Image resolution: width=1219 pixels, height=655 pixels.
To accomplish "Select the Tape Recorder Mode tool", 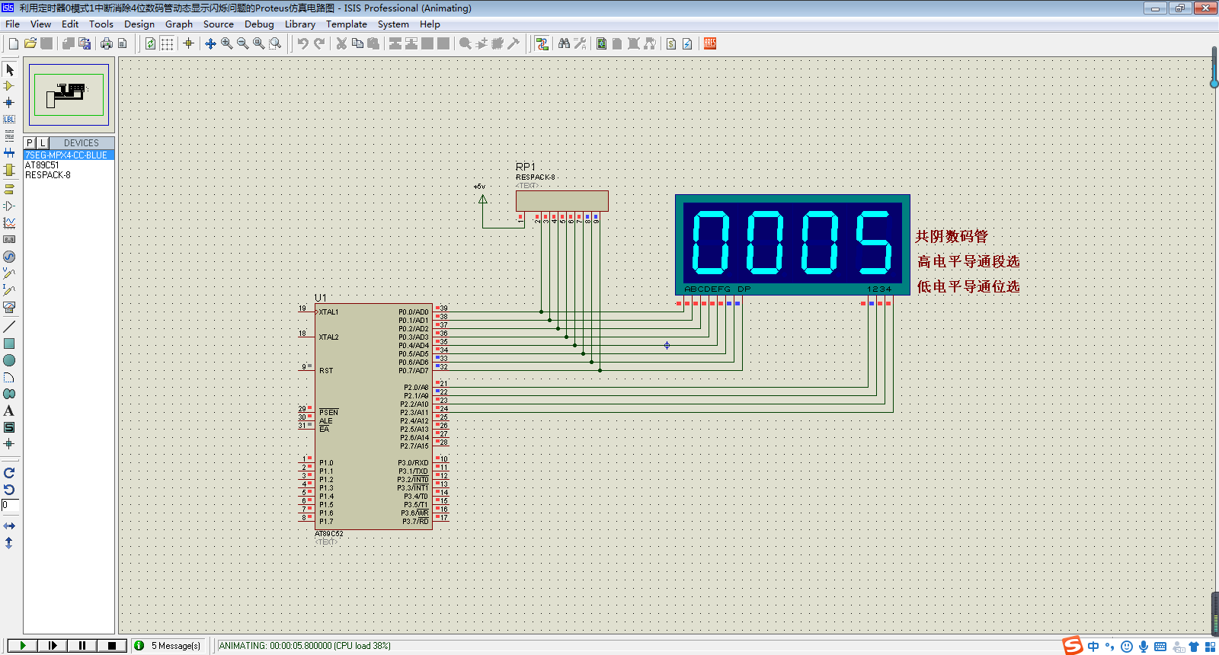I will point(9,239).
